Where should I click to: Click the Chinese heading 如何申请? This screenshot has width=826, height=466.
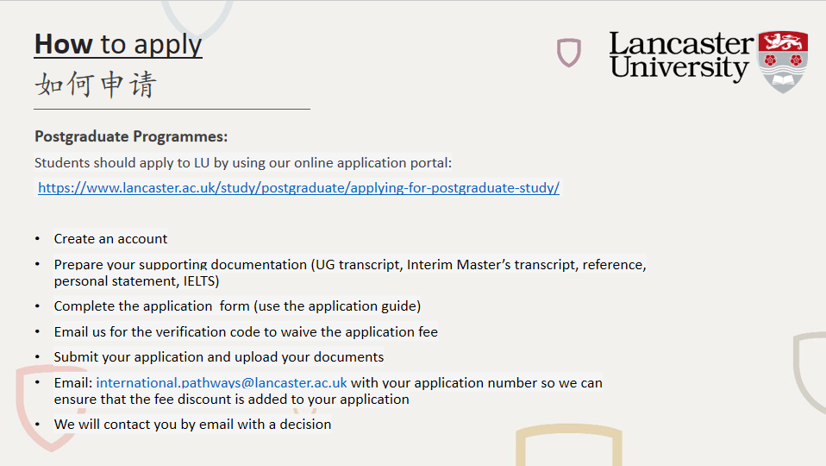click(96, 85)
